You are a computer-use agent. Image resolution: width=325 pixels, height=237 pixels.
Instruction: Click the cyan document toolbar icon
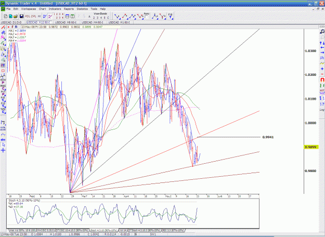(10, 16)
